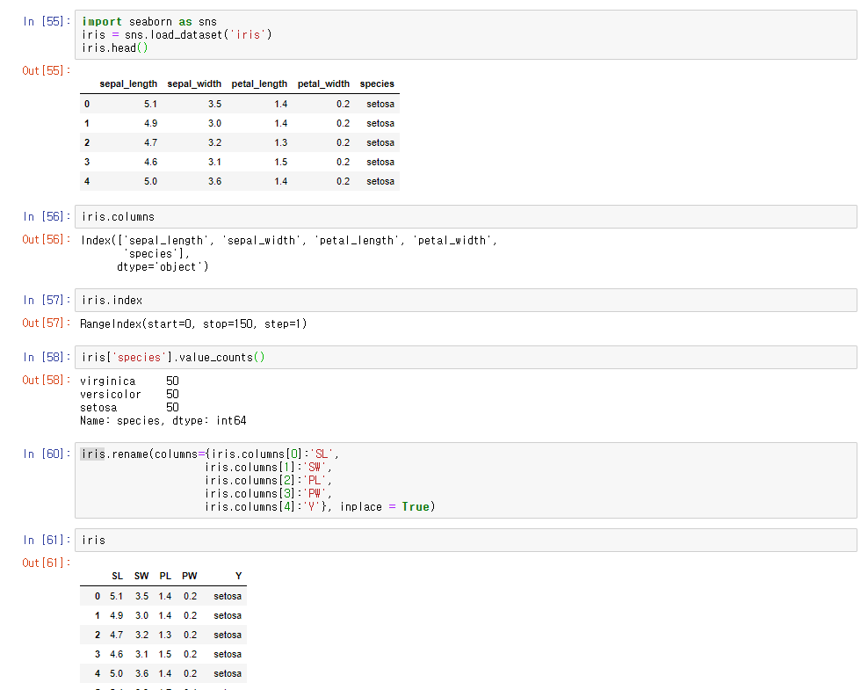Click value 4.7 in SL column
The image size is (868, 690).
point(116,636)
